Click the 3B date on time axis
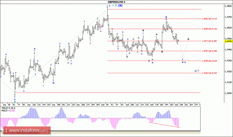 [107, 105]
